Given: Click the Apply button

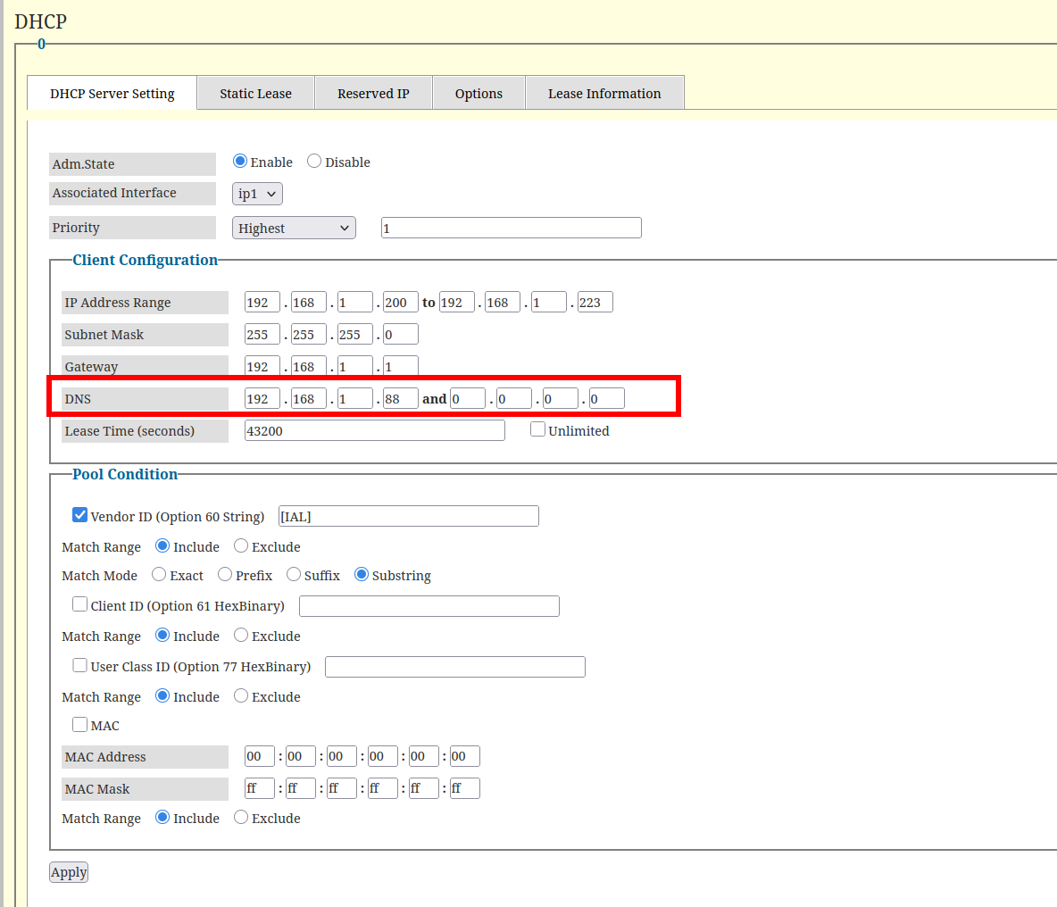Looking at the screenshot, I should click(69, 872).
